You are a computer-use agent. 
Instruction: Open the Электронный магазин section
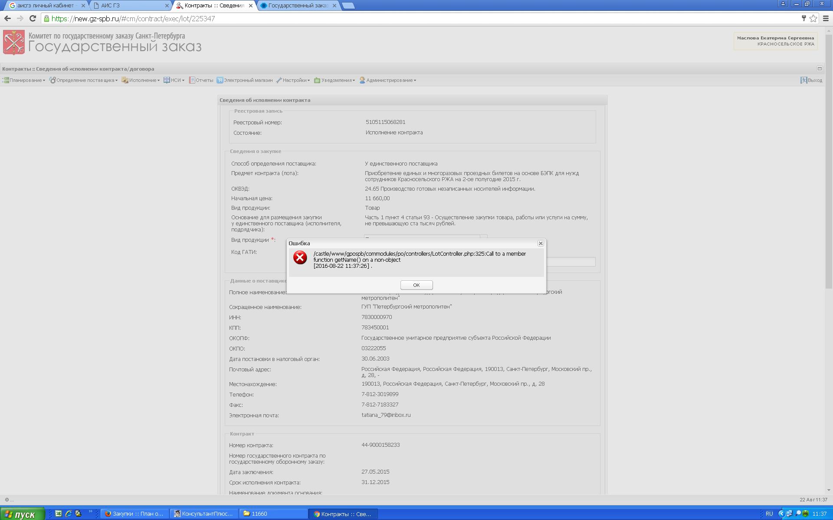(x=245, y=80)
